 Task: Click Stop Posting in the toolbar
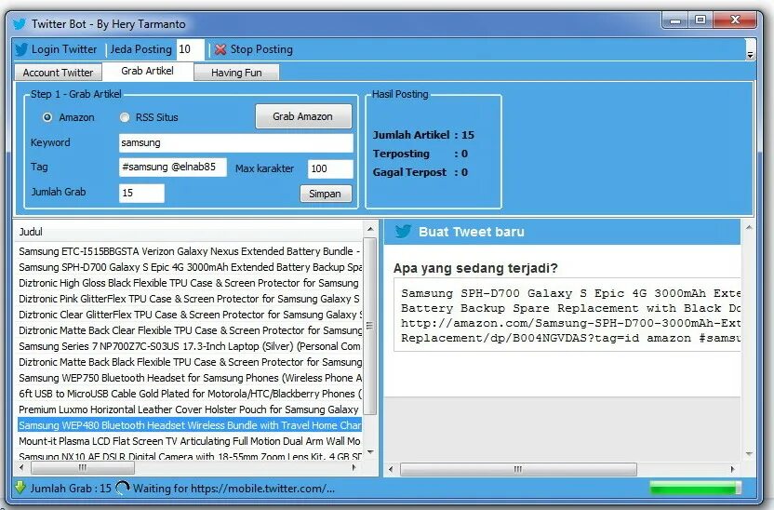click(261, 49)
